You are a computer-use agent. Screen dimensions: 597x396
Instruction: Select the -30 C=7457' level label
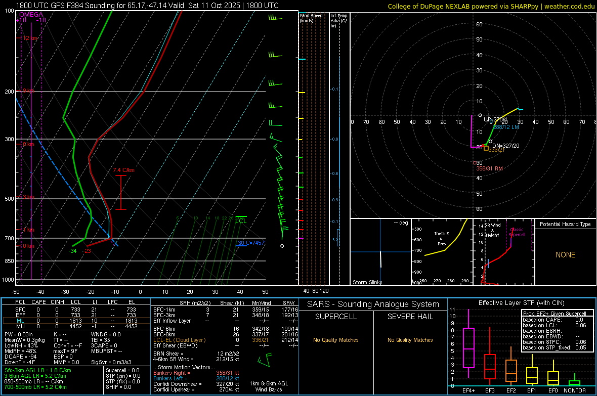(250, 243)
